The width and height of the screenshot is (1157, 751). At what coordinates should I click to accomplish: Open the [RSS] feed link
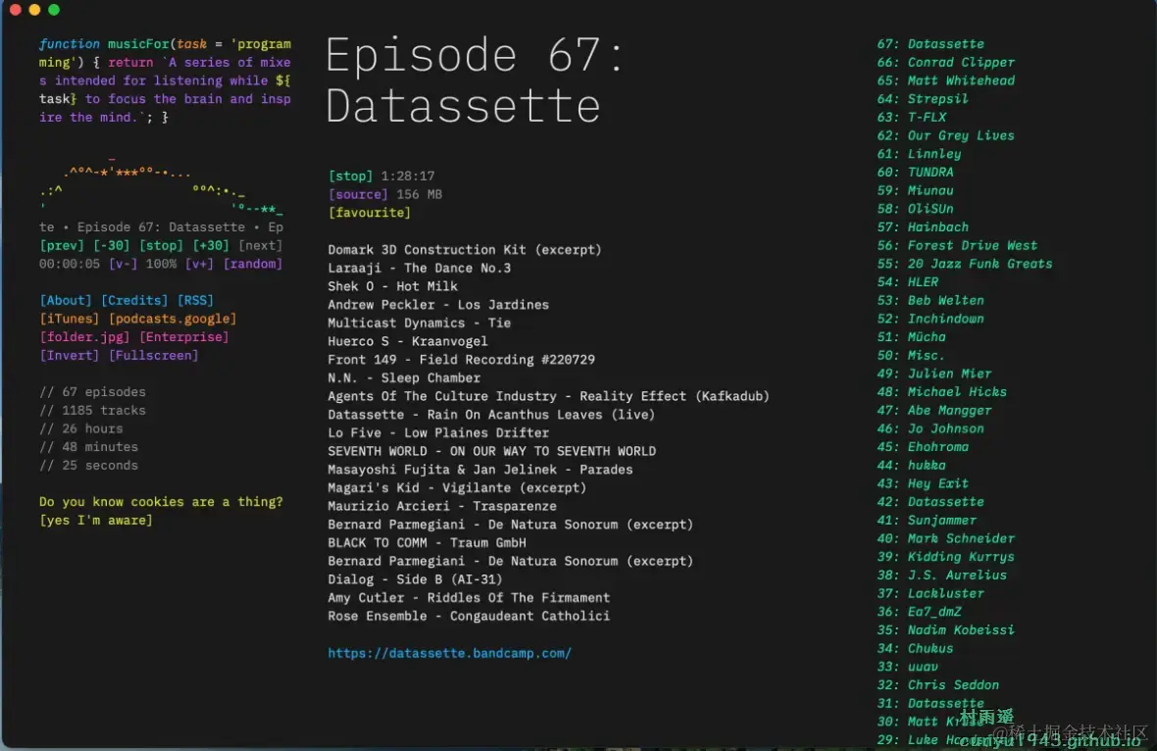(195, 300)
